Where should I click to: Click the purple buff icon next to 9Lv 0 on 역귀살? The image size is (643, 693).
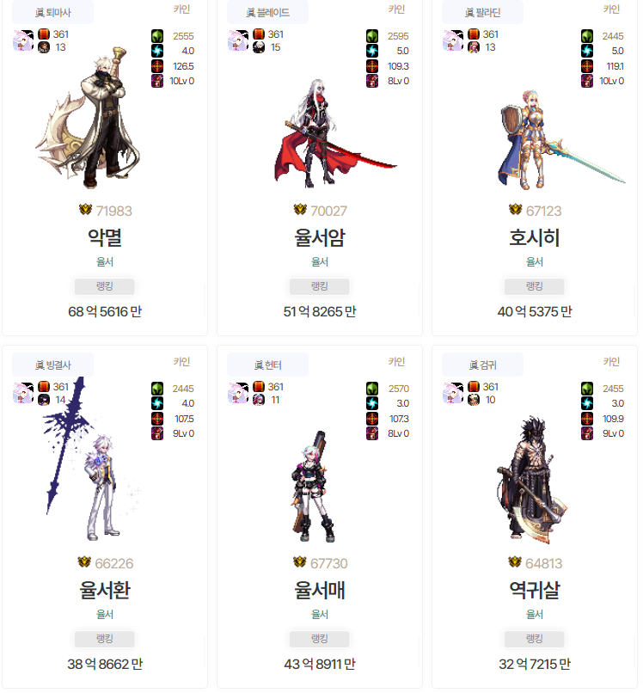(587, 433)
